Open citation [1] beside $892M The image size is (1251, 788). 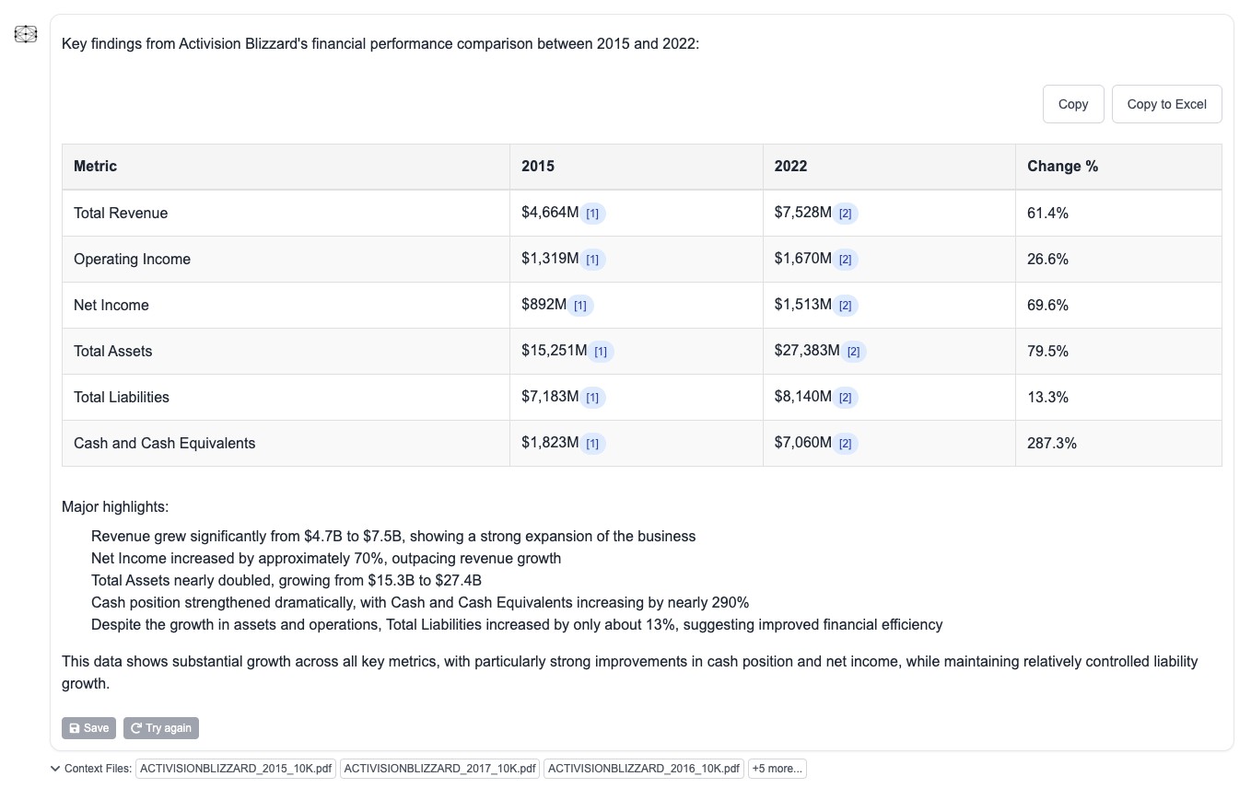point(580,306)
